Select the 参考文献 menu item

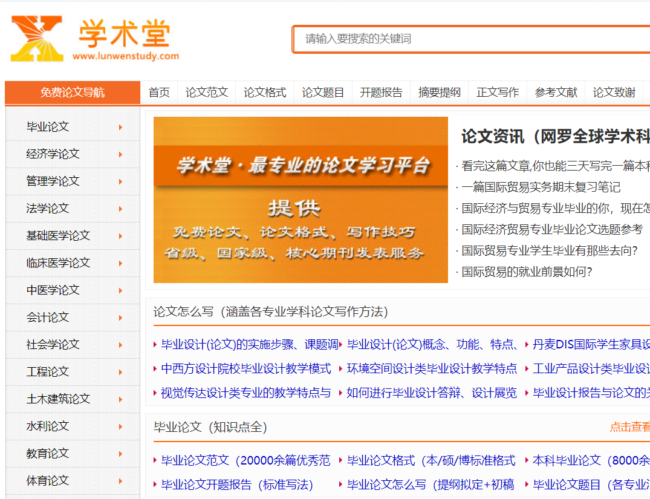coord(556,93)
